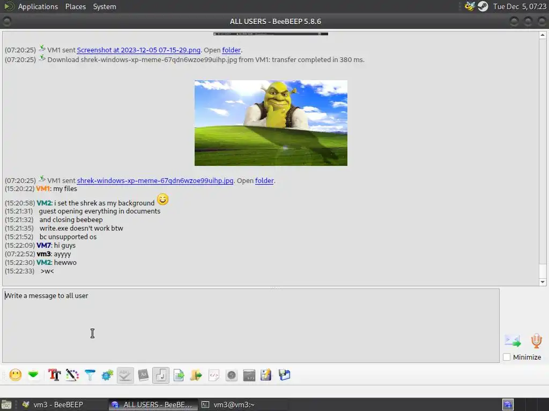
Task: Enable the Minimize checkbox
Action: pyautogui.click(x=507, y=357)
